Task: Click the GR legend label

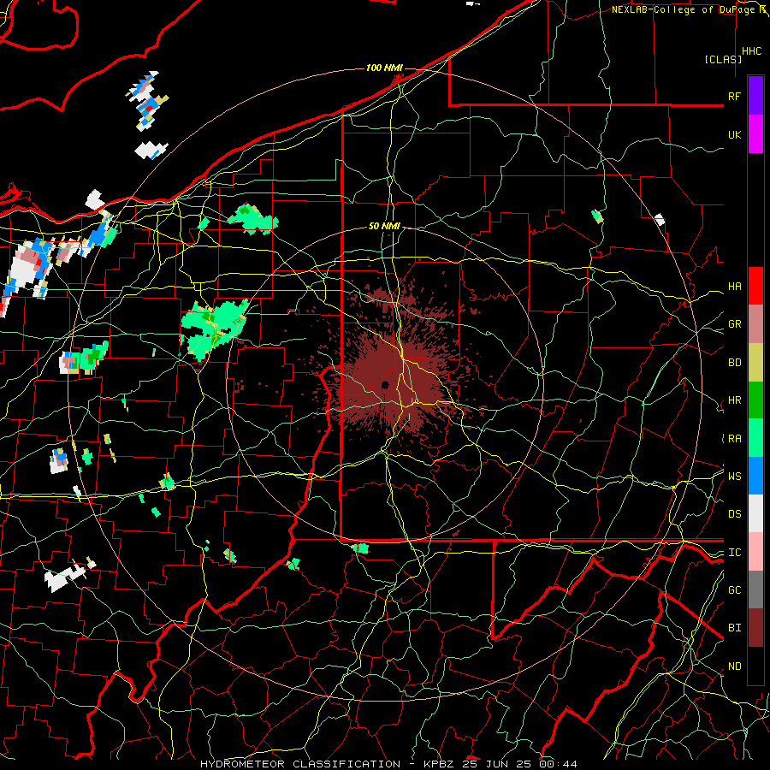Action: (x=734, y=324)
